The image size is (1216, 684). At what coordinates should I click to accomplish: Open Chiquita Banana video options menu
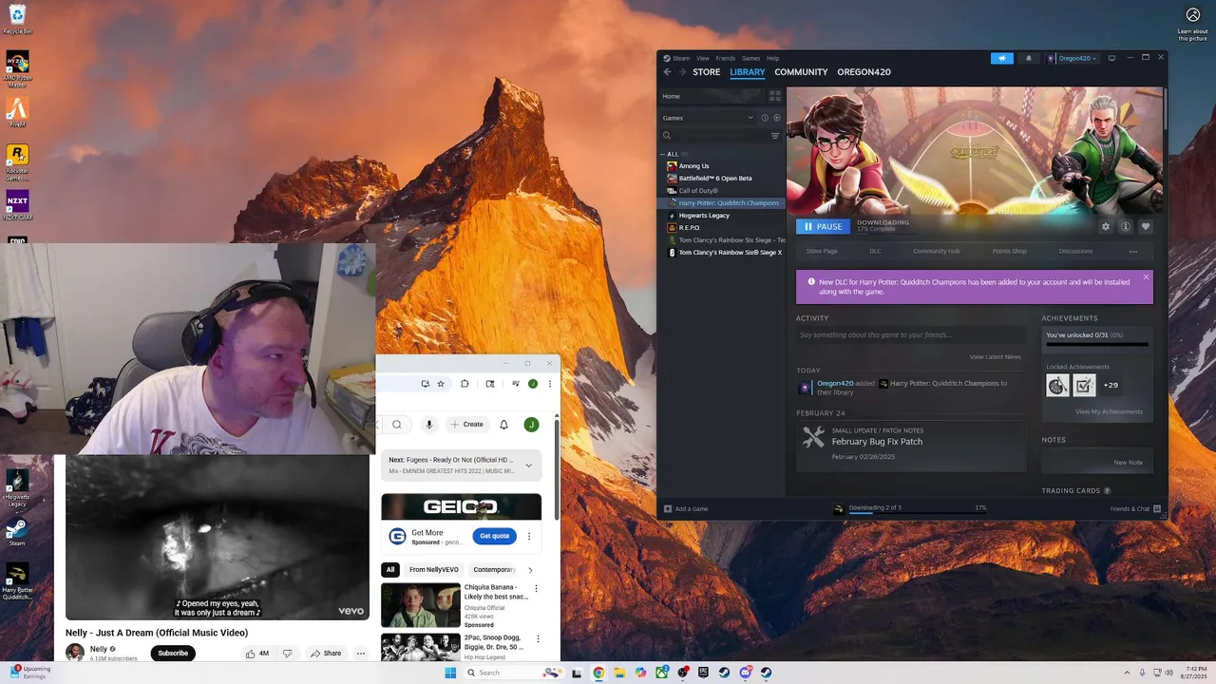(536, 589)
